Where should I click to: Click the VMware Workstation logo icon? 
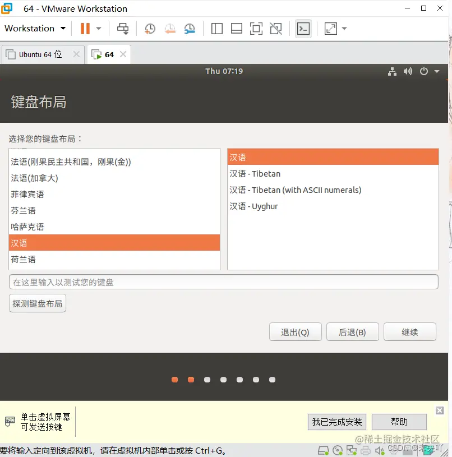[7, 8]
